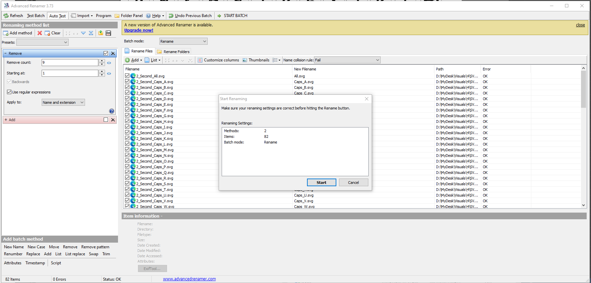Click the red X delete method icon
This screenshot has height=283, width=591.
click(40, 33)
